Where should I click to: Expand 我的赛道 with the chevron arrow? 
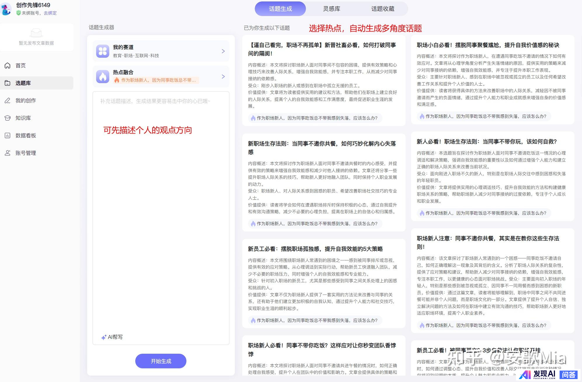coord(223,51)
